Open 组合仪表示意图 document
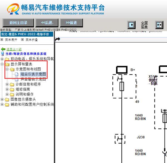 (x=33, y=74)
